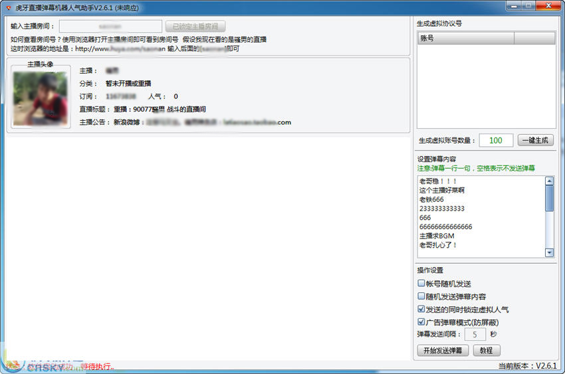Click the 账号 column header
The height and width of the screenshot is (374, 565).
(x=465, y=38)
